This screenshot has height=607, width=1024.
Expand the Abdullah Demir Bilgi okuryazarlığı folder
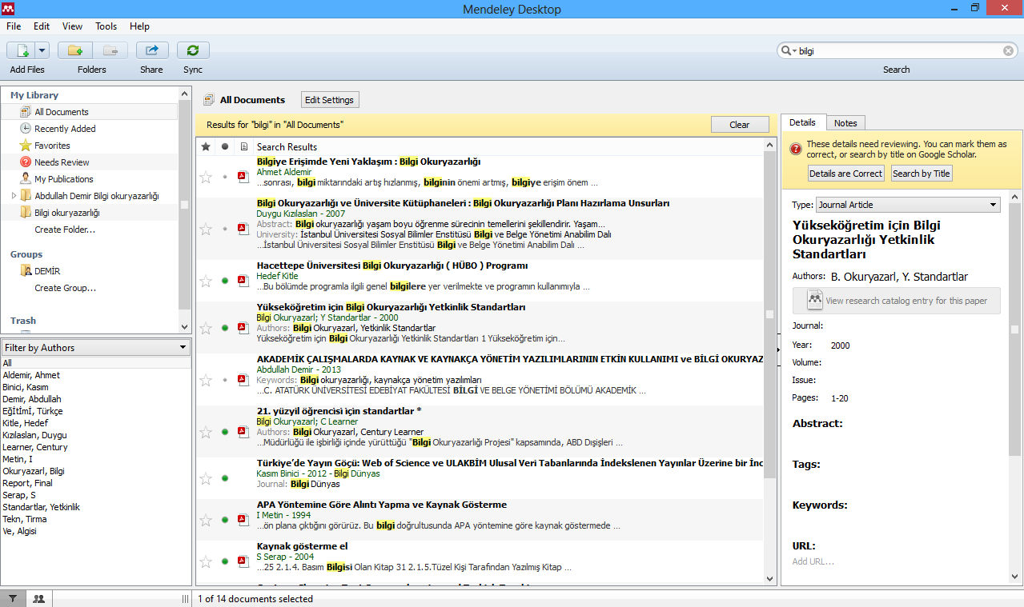pyautogui.click(x=14, y=196)
